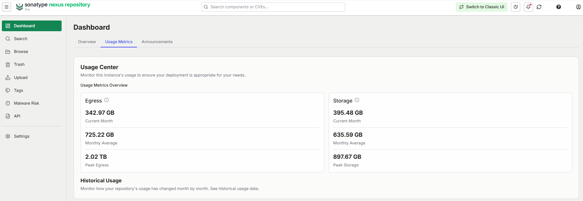
Task: Click the Sonatype Nexus Repository logo
Action: pyautogui.click(x=53, y=7)
